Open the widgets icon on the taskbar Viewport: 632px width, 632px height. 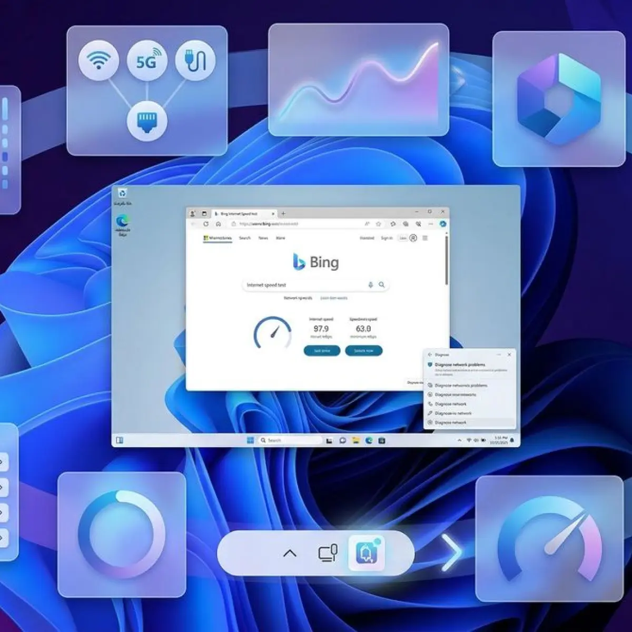click(x=120, y=440)
